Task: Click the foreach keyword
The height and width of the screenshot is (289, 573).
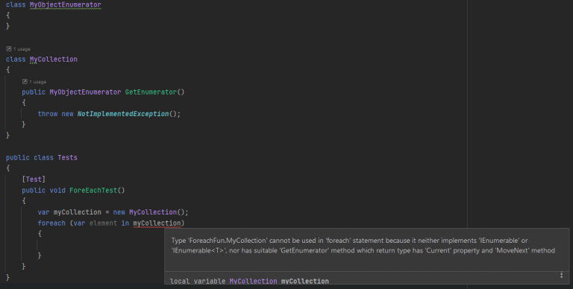Action: (x=51, y=223)
